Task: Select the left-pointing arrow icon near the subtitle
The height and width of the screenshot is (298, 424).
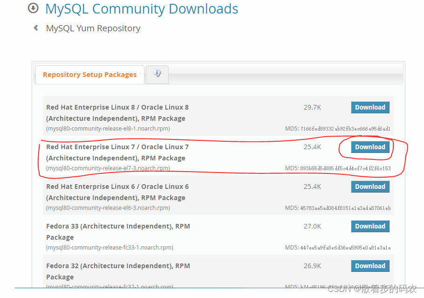Action: click(x=36, y=28)
